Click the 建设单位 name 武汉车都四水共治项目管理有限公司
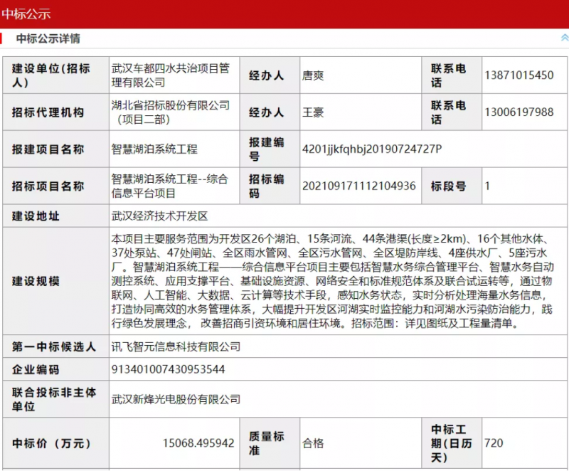 [x=171, y=75]
